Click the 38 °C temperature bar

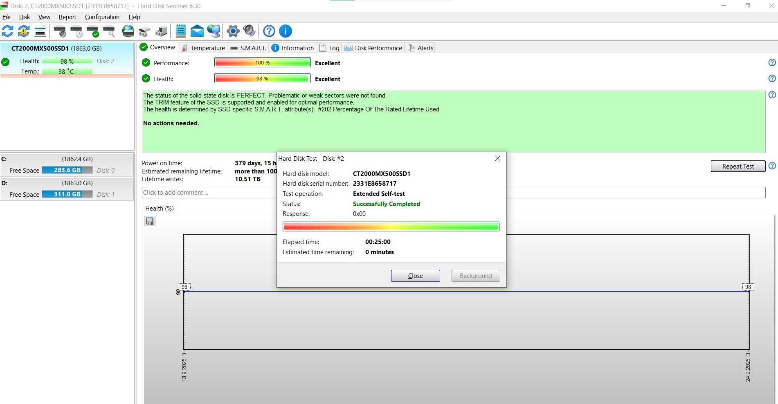(67, 71)
